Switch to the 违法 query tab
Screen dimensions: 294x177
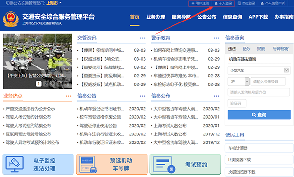point(232,49)
